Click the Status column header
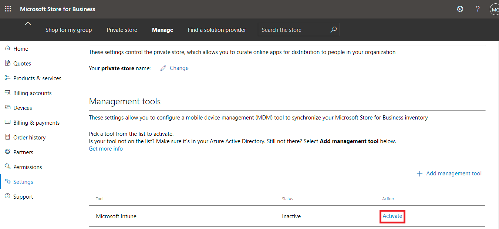 [287, 199]
